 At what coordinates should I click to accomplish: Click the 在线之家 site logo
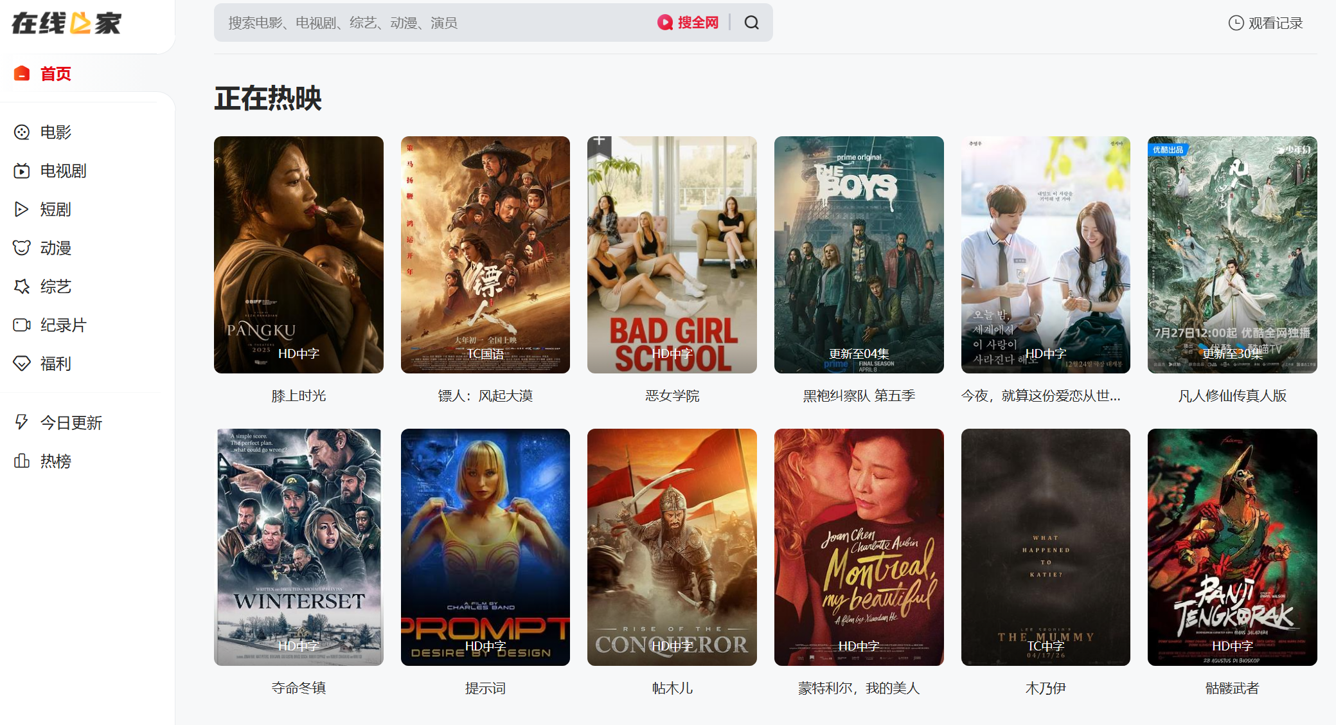(67, 23)
